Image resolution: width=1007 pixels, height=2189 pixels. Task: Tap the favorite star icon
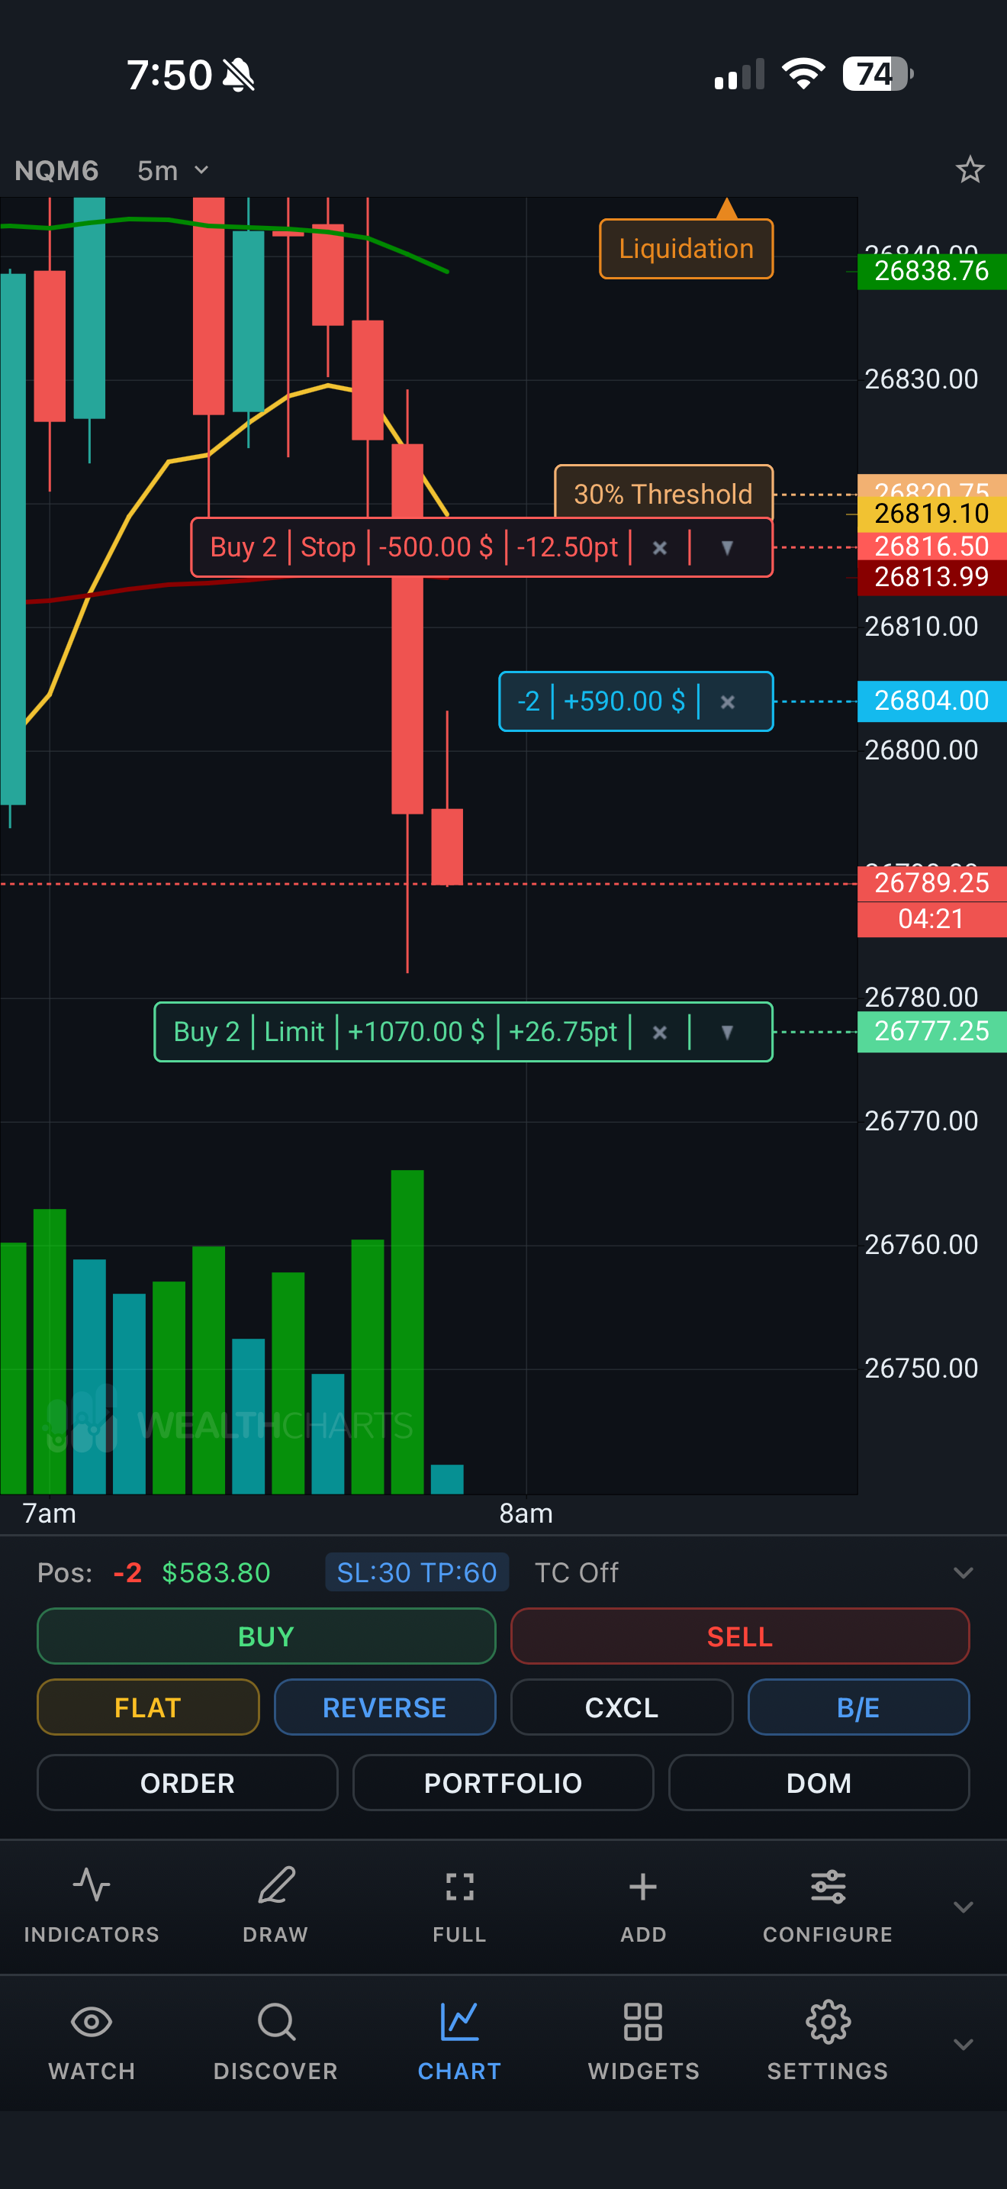tap(970, 170)
